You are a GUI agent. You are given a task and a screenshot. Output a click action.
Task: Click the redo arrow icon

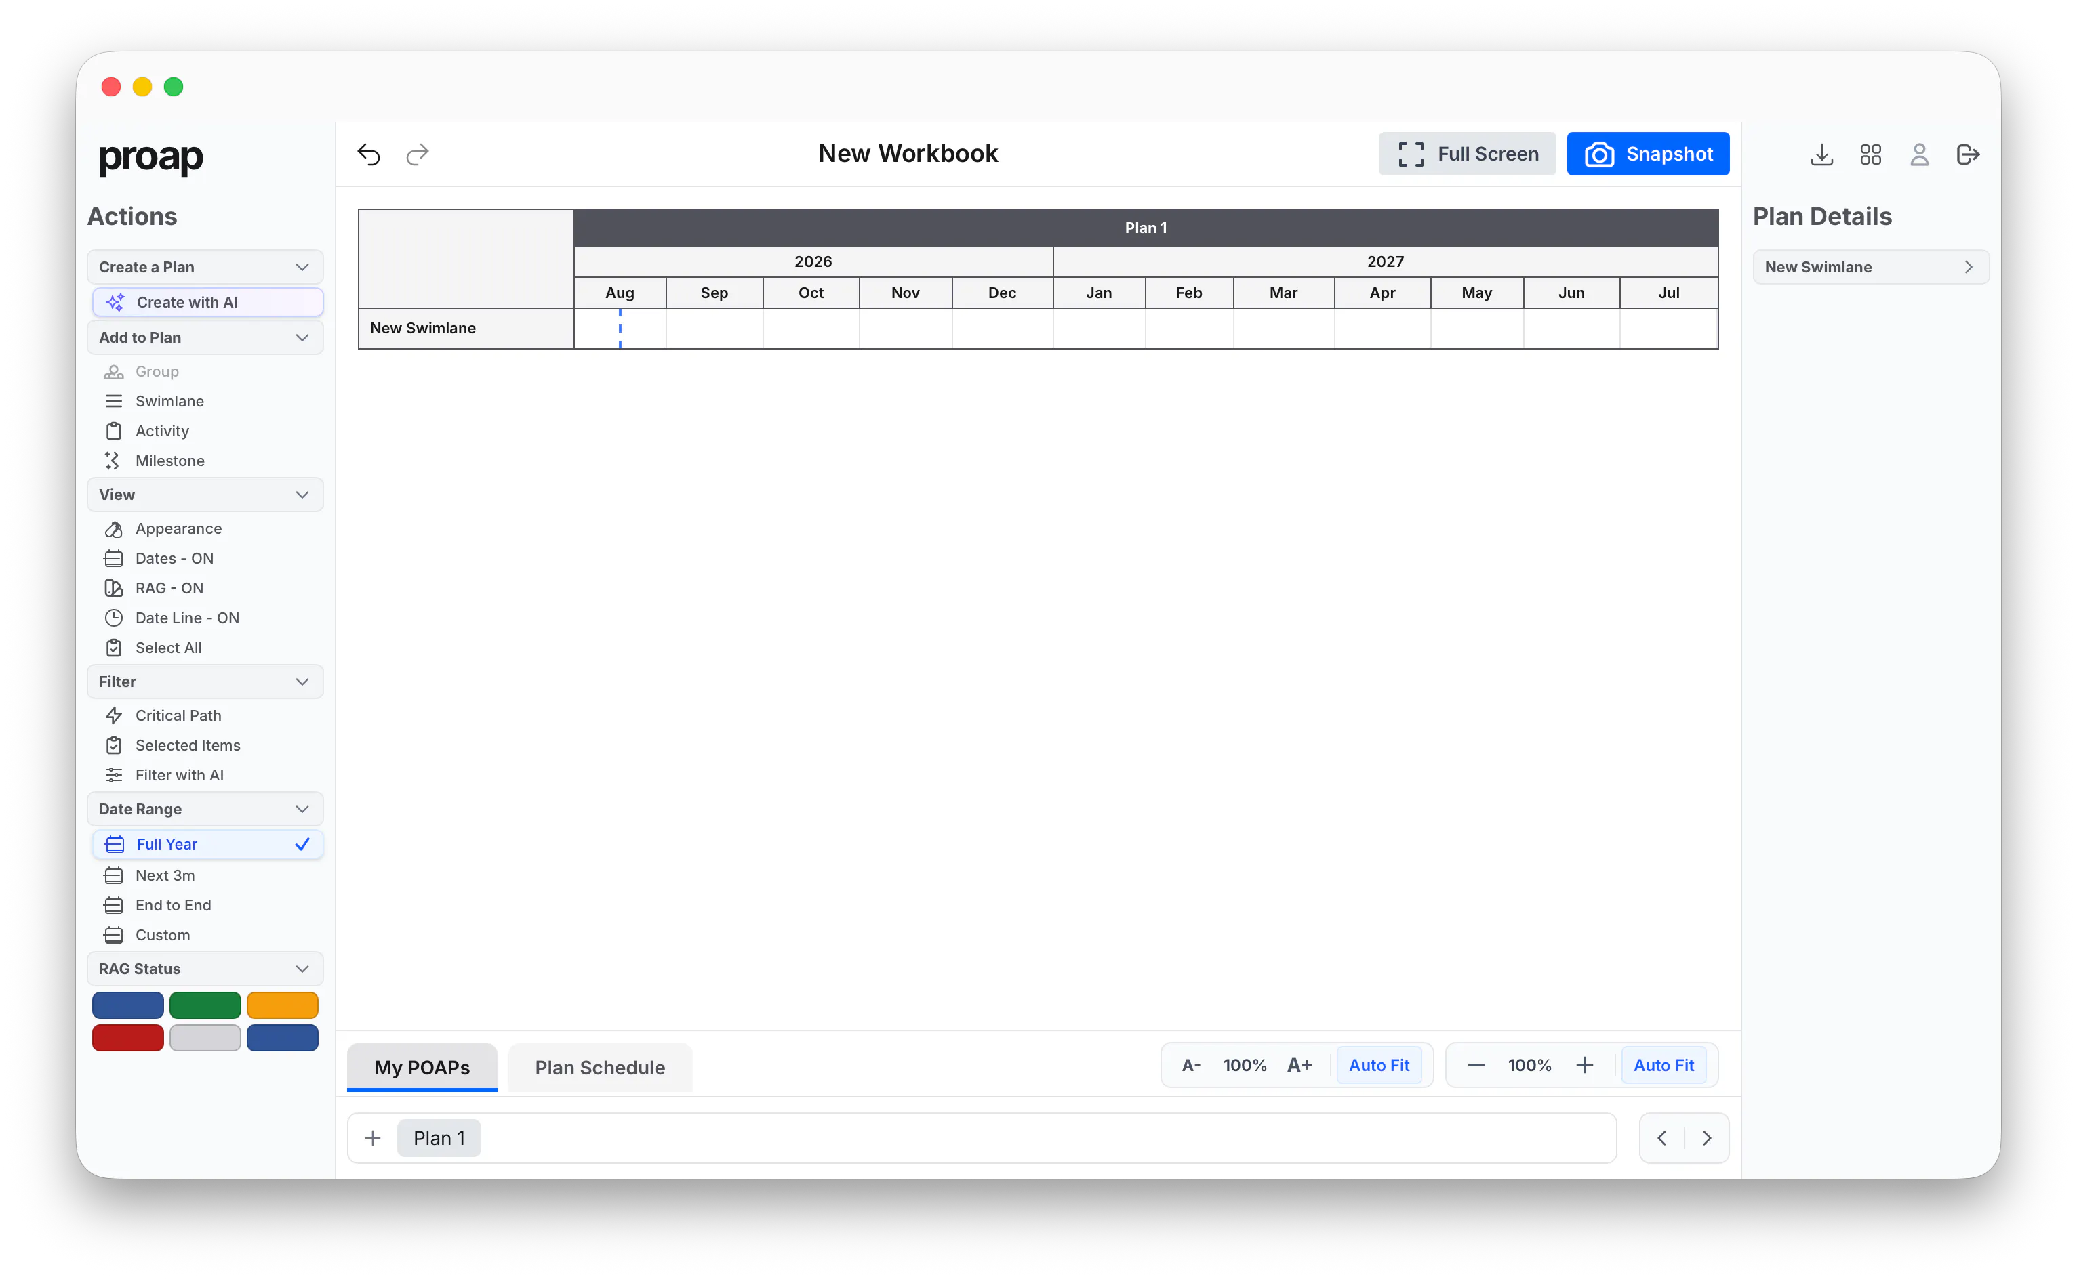point(418,154)
